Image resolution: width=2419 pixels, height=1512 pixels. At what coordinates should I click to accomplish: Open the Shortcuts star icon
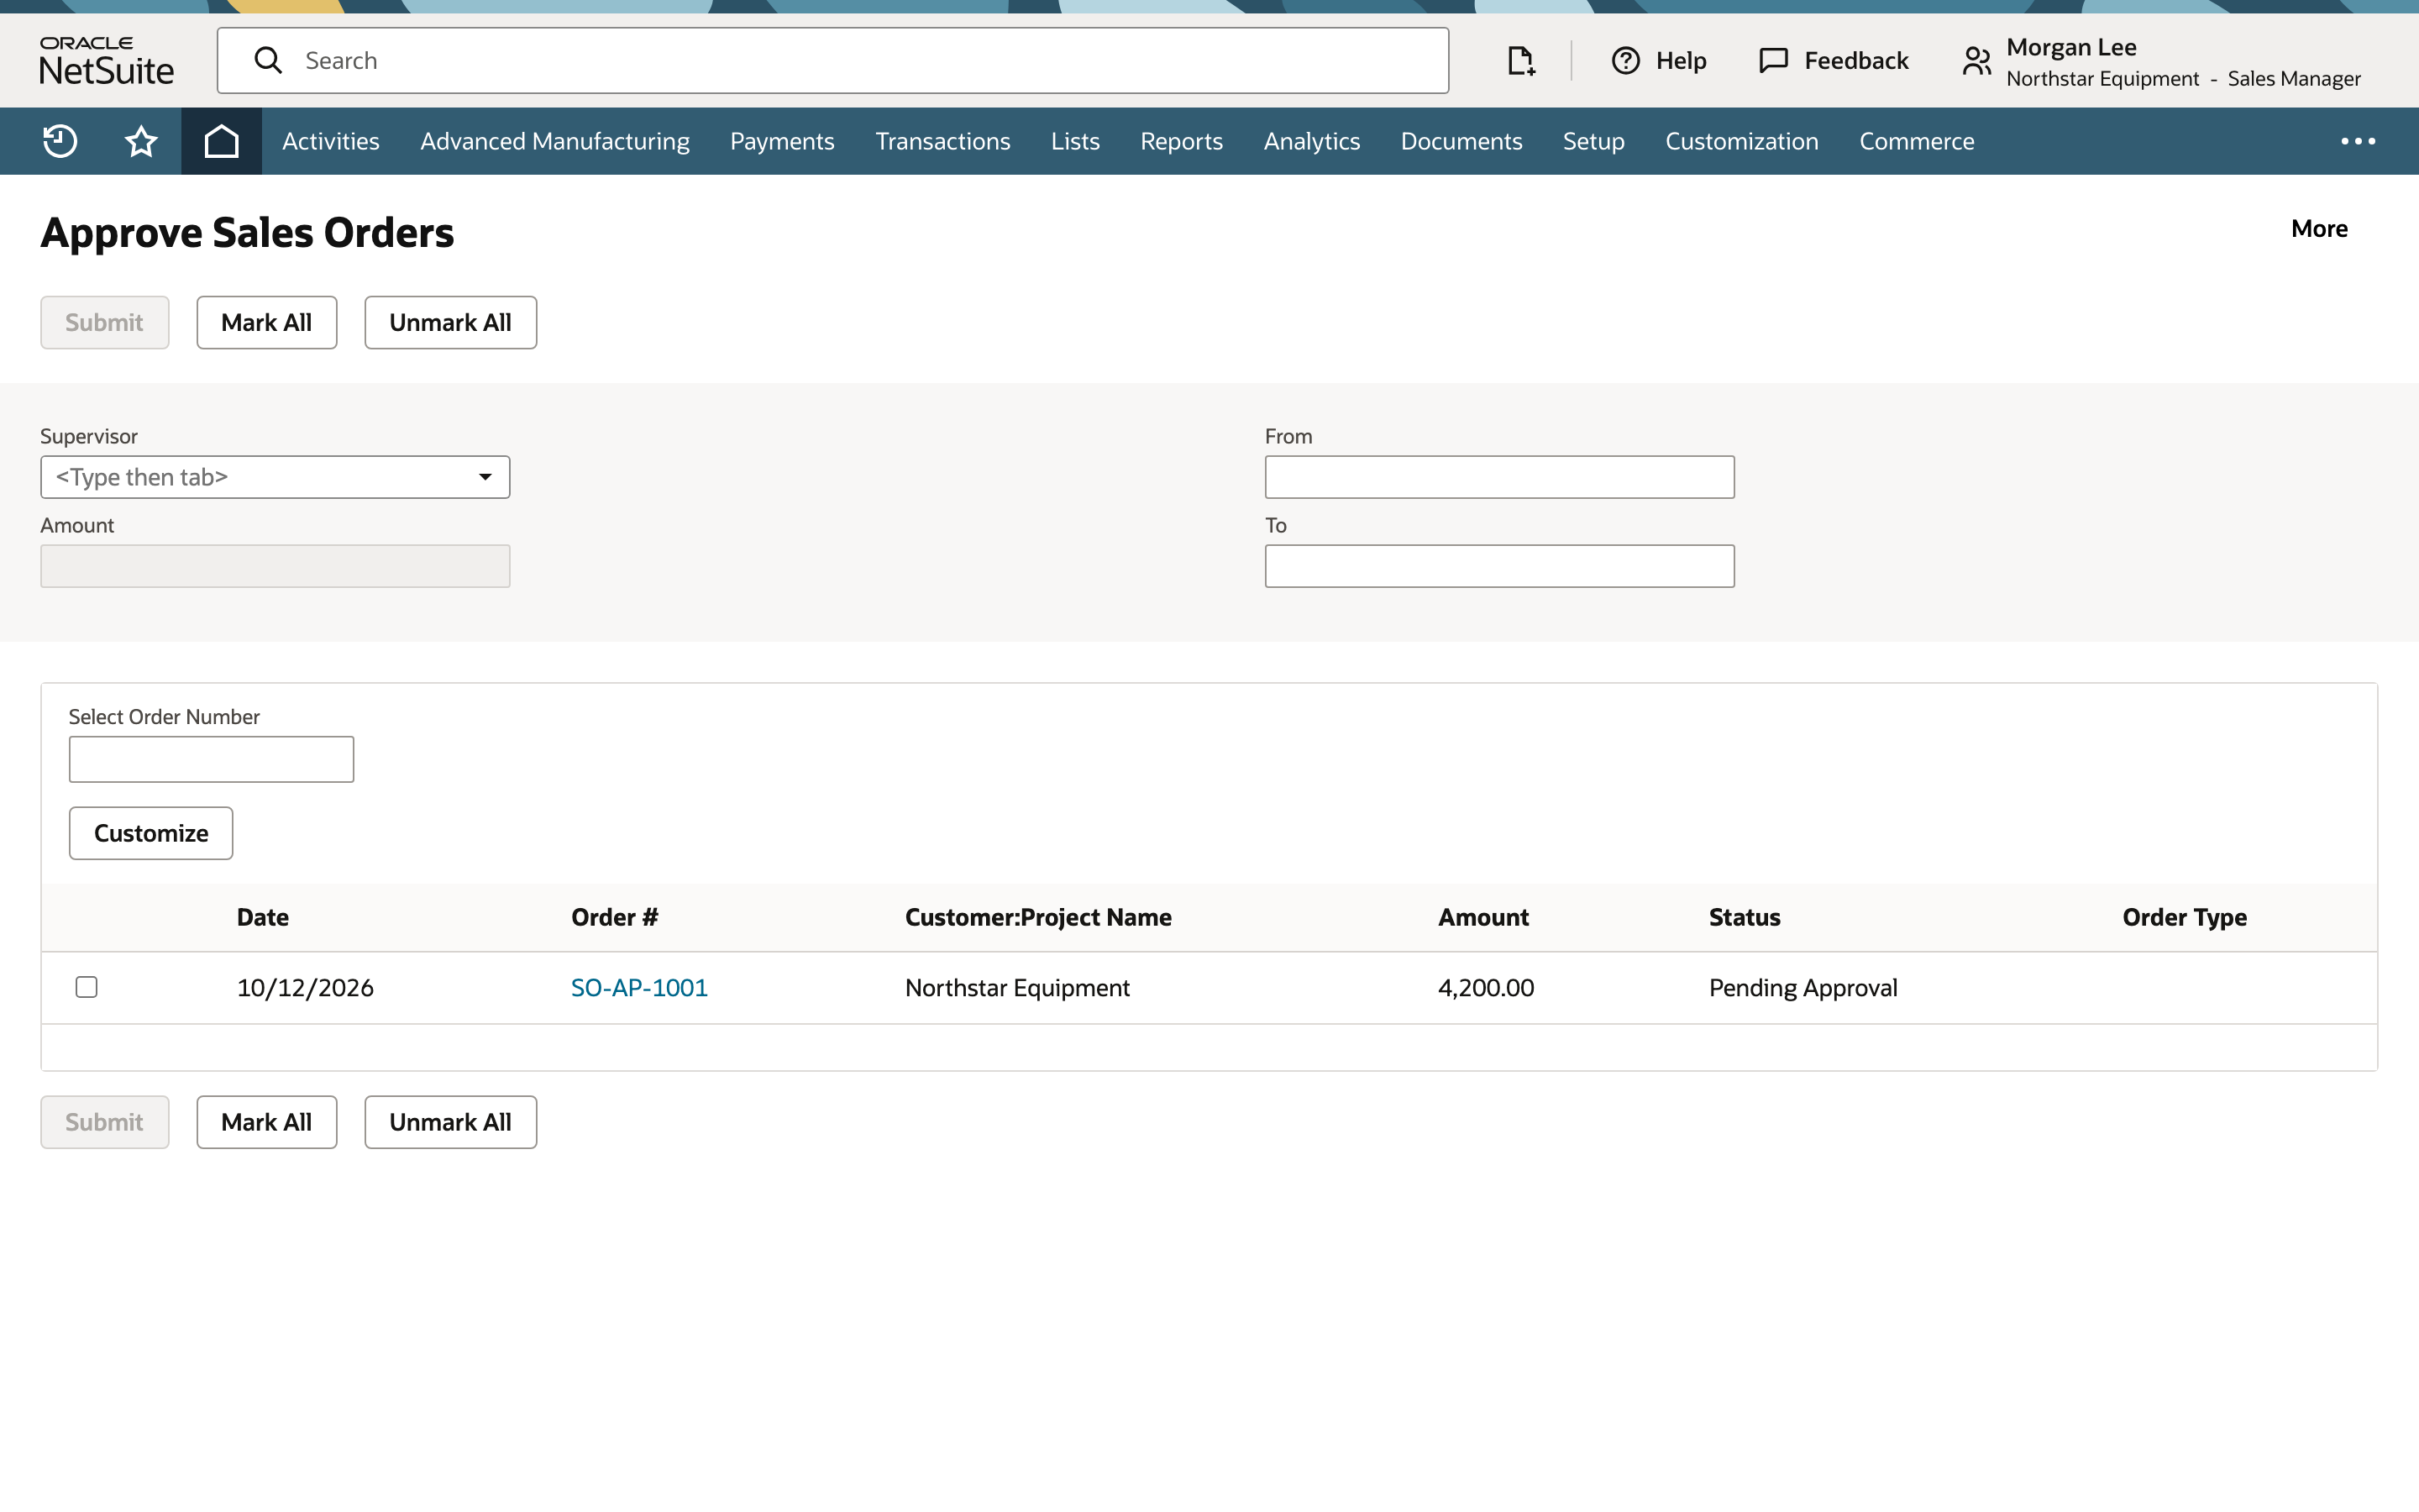[x=141, y=141]
